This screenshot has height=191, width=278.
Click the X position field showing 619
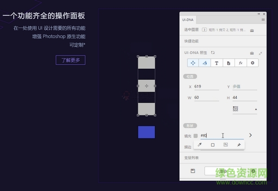(x=206, y=86)
